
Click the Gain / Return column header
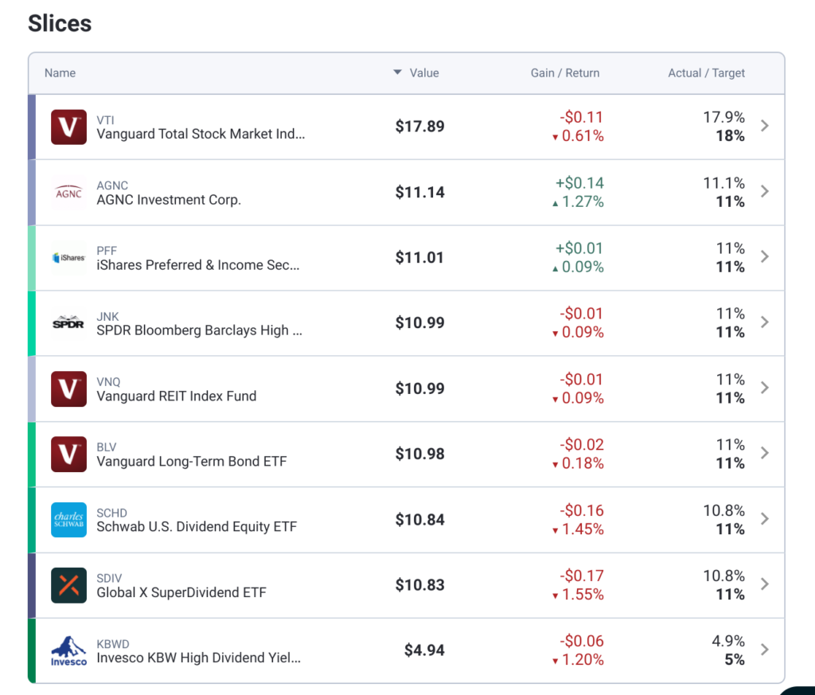564,73
